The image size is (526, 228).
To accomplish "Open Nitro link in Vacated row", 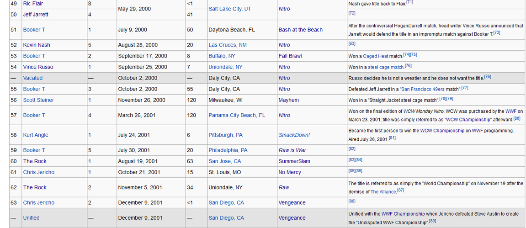I will point(284,78).
